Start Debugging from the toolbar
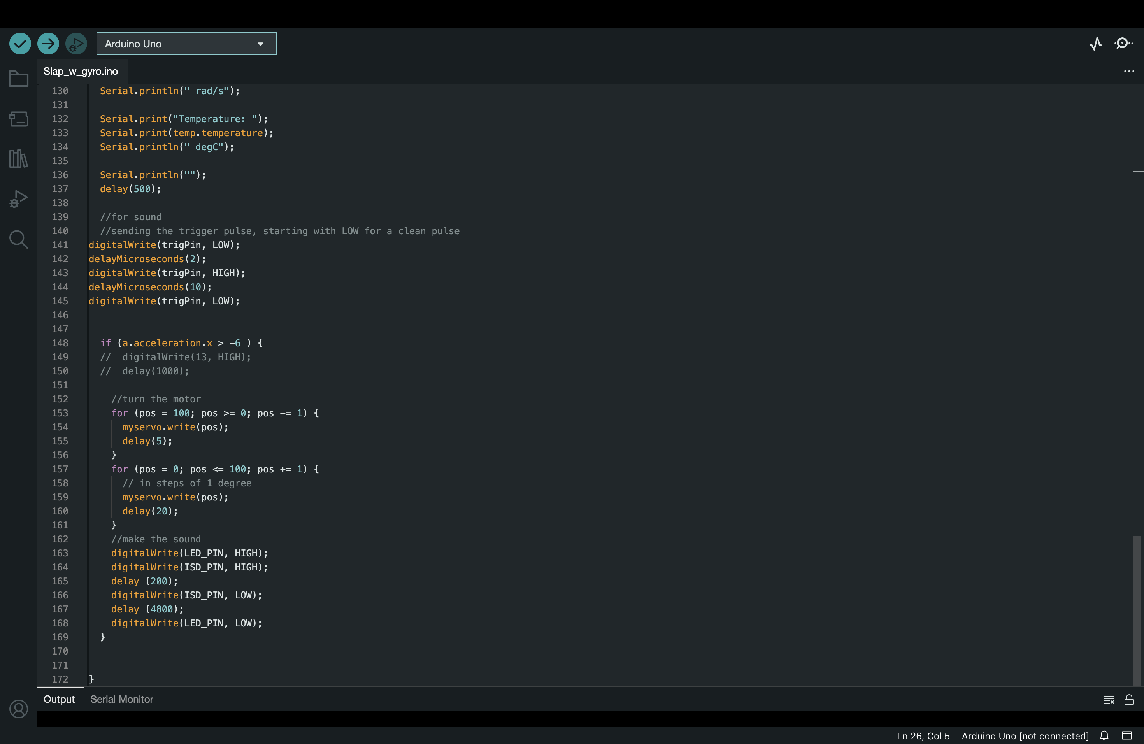The height and width of the screenshot is (744, 1144). click(x=76, y=44)
